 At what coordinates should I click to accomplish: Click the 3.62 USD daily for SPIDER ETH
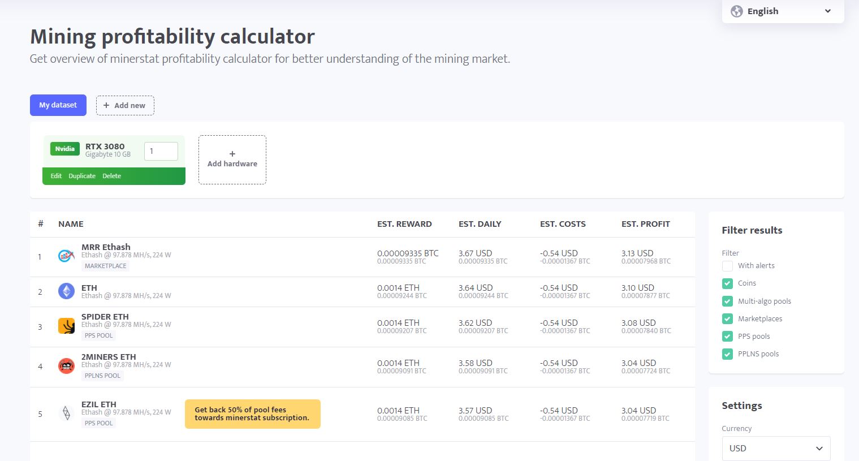pyautogui.click(x=476, y=323)
